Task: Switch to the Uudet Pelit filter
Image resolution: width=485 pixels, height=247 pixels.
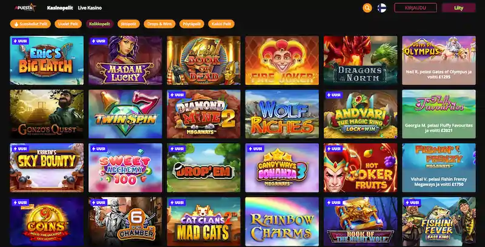Action: (68, 24)
